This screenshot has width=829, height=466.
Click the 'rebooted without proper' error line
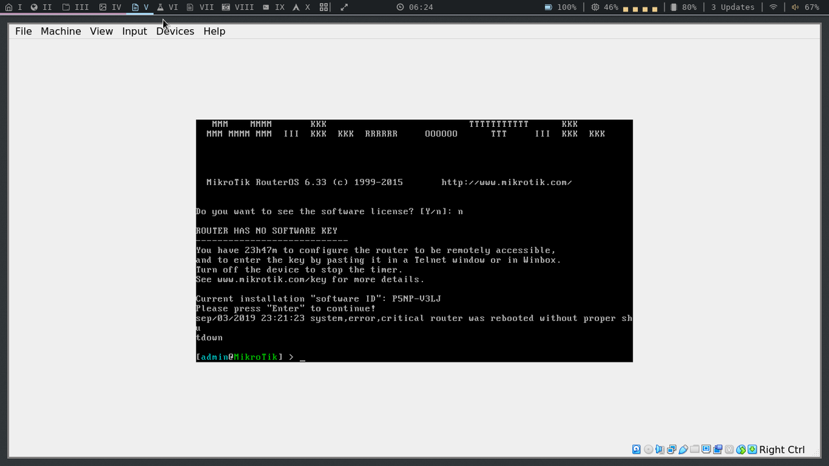(414, 318)
